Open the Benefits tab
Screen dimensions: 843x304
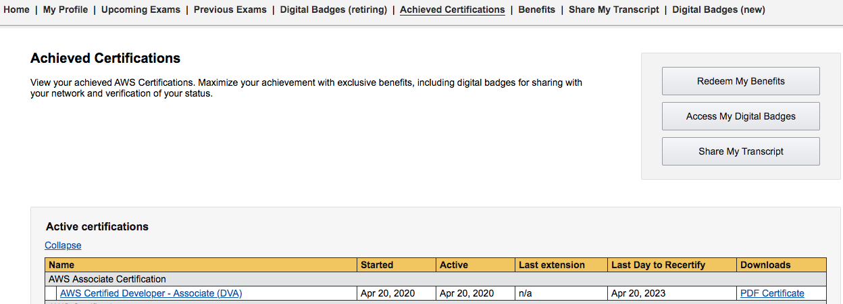(x=537, y=9)
